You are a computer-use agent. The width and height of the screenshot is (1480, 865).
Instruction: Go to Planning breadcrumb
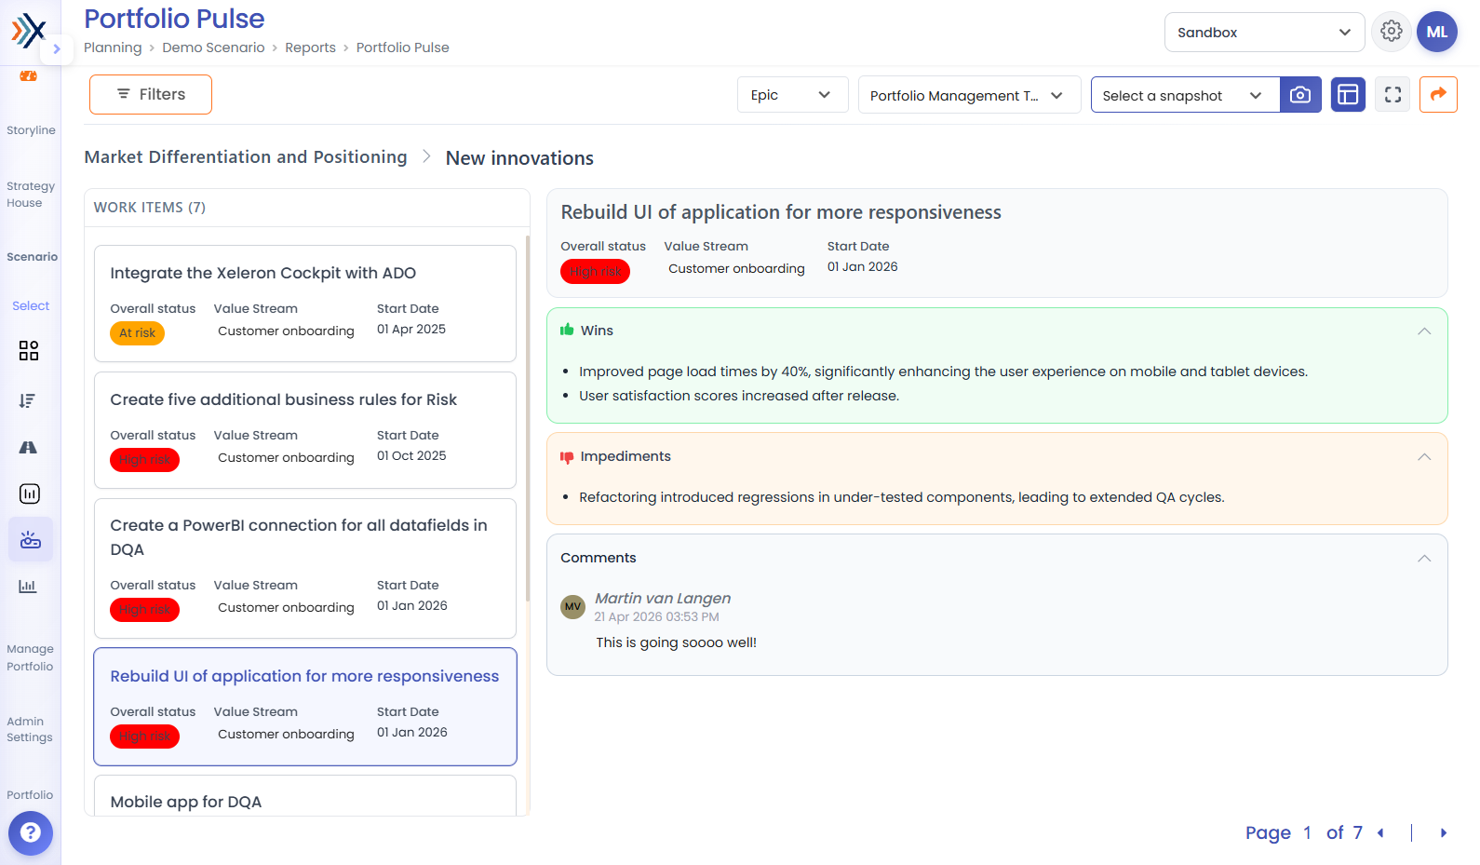pos(113,47)
